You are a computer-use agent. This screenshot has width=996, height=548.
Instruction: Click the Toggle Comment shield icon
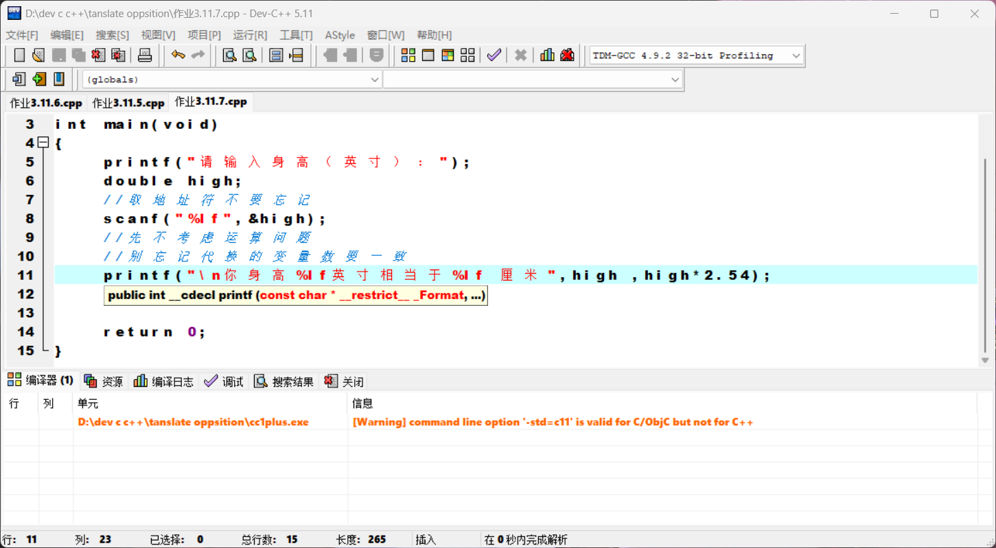point(376,56)
